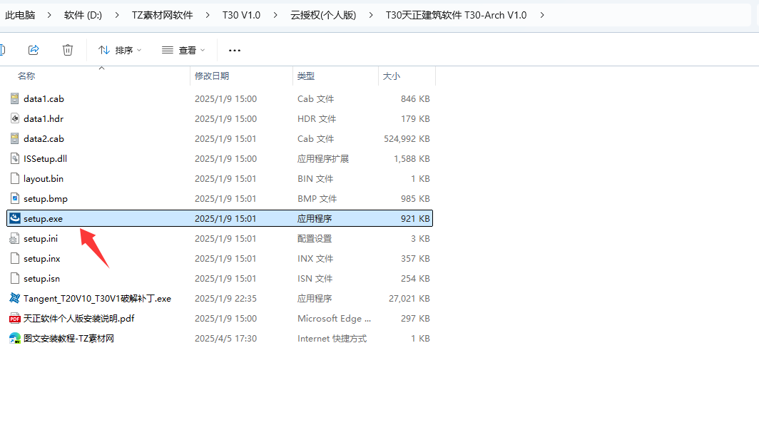
Task: Open the 查看 view dropdown
Action: (x=183, y=51)
